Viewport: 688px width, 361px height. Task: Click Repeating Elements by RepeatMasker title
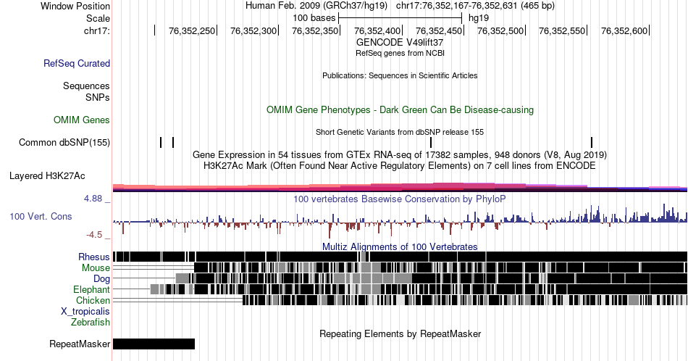click(x=400, y=333)
